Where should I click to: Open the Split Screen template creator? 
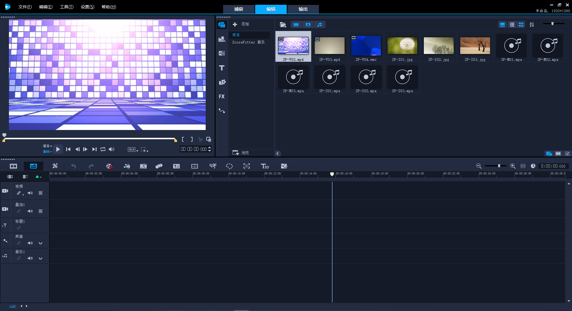[x=195, y=166]
